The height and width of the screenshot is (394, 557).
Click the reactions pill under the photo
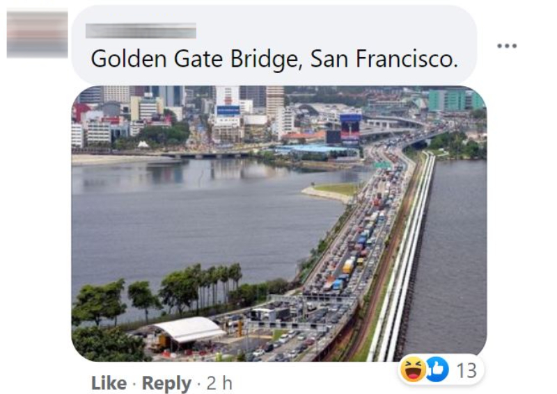tap(441, 370)
